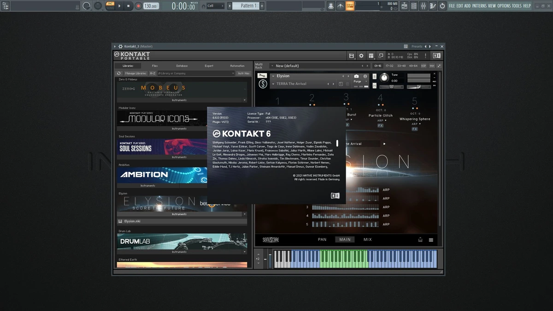The width and height of the screenshot is (553, 311).
Task: Click the NI logo in the About dialog
Action: click(335, 196)
